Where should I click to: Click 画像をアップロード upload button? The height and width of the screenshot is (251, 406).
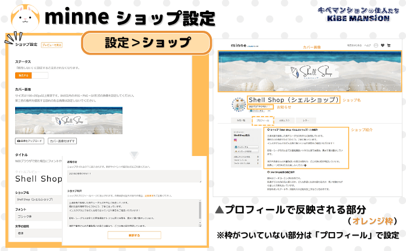[30, 141]
